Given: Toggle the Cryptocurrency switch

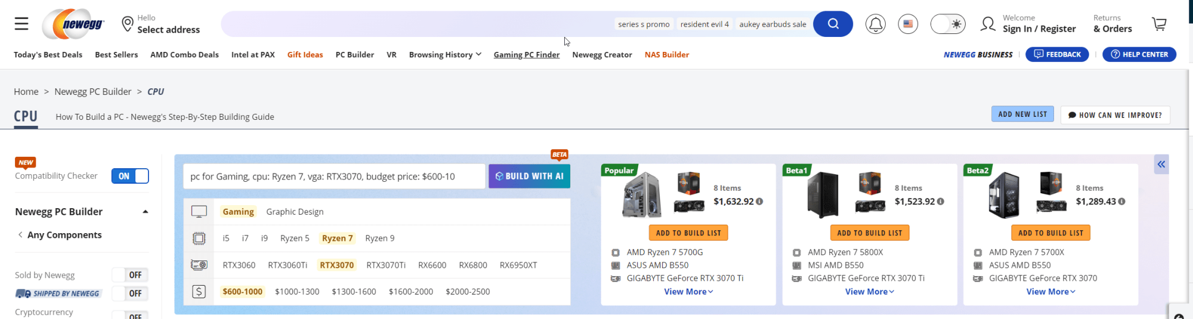Looking at the screenshot, I should point(130,314).
